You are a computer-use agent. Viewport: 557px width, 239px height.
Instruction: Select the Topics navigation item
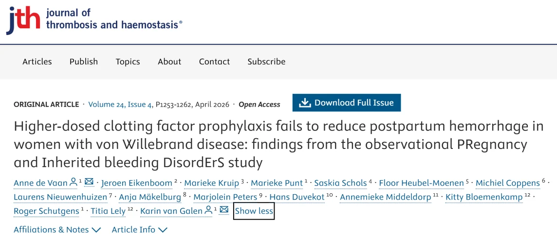tap(128, 62)
